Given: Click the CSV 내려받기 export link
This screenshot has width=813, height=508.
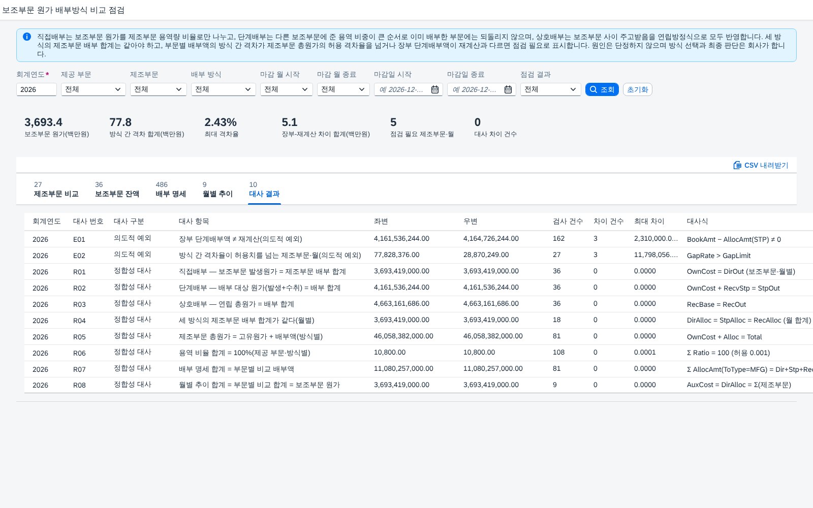Looking at the screenshot, I should pyautogui.click(x=761, y=165).
